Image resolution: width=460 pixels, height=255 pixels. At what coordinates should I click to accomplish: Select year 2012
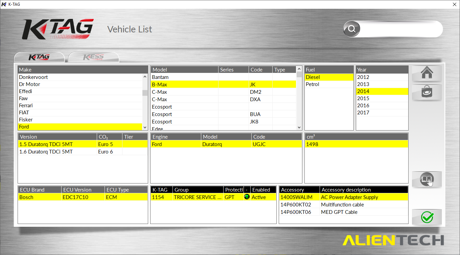tap(382, 77)
